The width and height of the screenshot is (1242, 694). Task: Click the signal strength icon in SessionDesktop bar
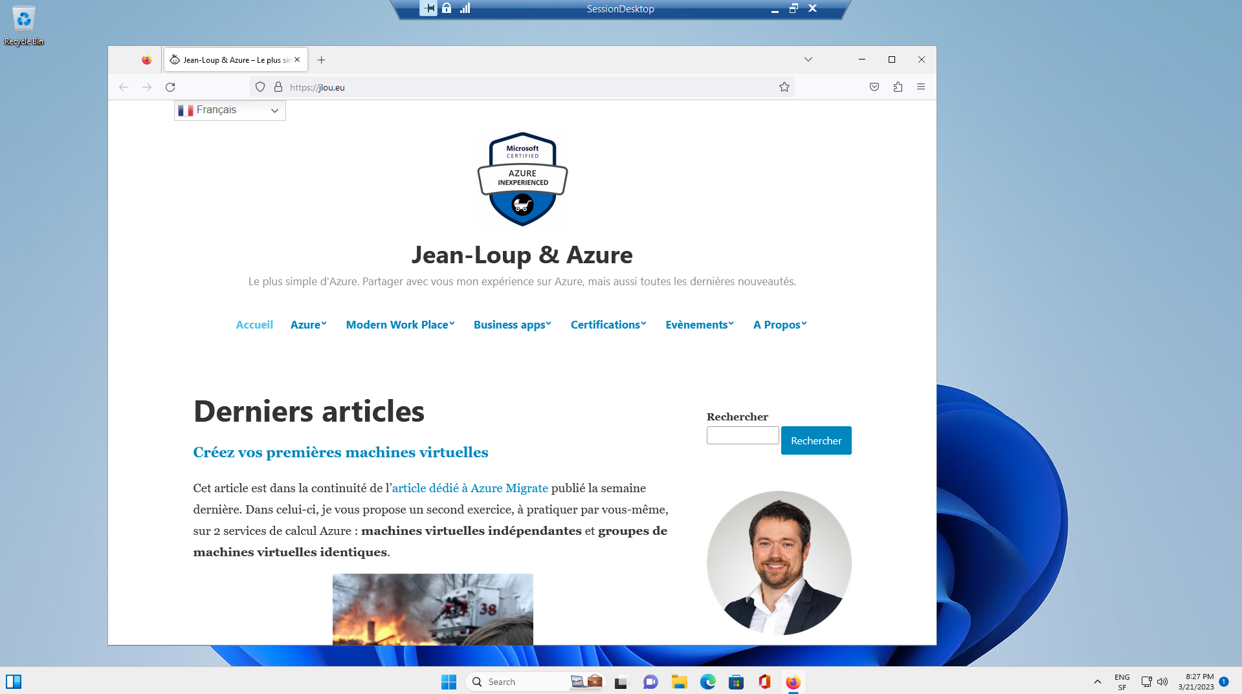465,8
